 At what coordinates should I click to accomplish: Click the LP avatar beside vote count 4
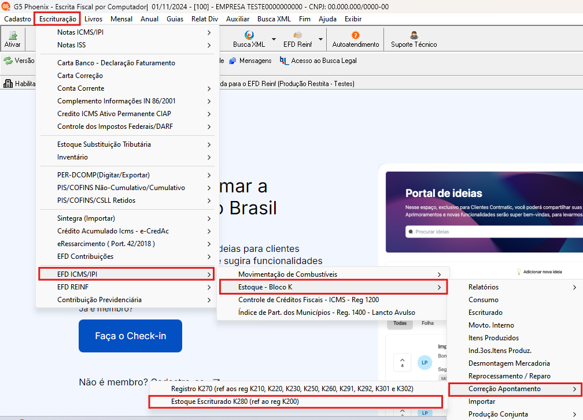point(425,362)
